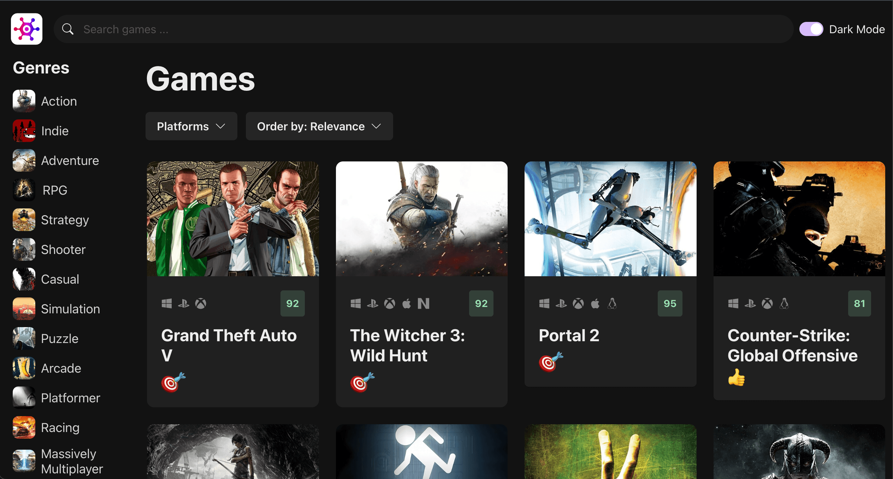893x479 pixels.
Task: Click the RPG genre icon in sidebar
Action: [x=24, y=190]
